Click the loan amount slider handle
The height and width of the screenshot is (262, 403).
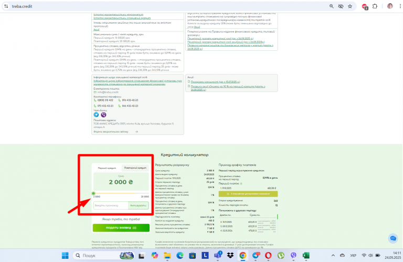(x=93, y=193)
